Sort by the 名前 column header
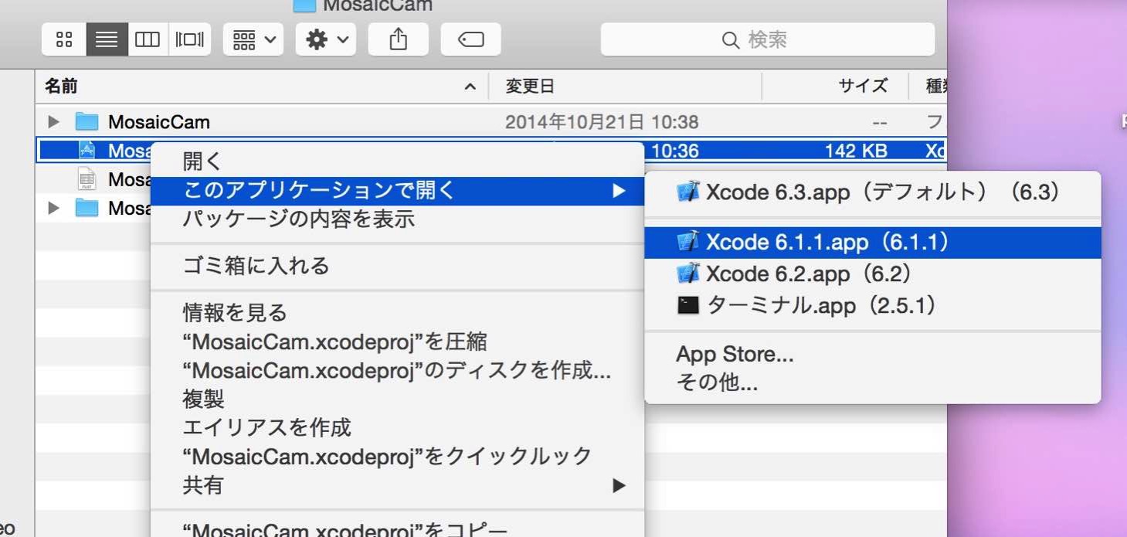Screen dimensions: 1127x537 (x=262, y=87)
